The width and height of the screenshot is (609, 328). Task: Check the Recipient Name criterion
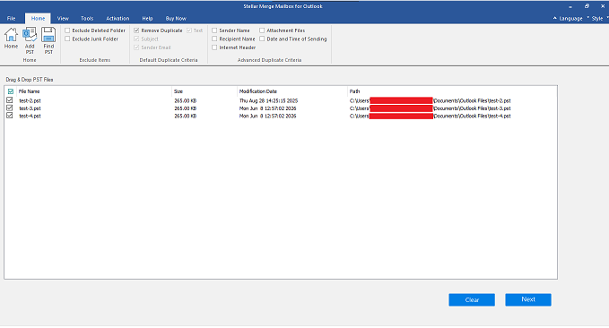[x=214, y=39]
